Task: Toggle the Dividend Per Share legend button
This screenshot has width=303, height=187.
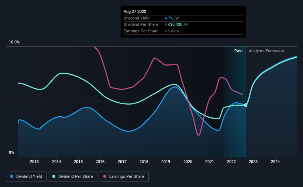Action: [73, 177]
